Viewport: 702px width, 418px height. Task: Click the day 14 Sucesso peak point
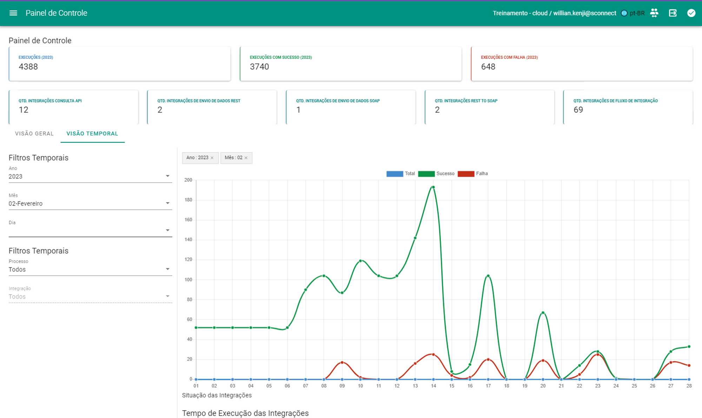coord(433,187)
